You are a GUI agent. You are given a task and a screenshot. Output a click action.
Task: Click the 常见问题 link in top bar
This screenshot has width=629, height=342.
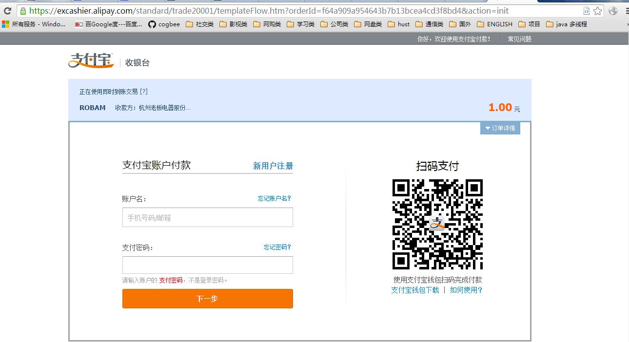[x=519, y=39]
